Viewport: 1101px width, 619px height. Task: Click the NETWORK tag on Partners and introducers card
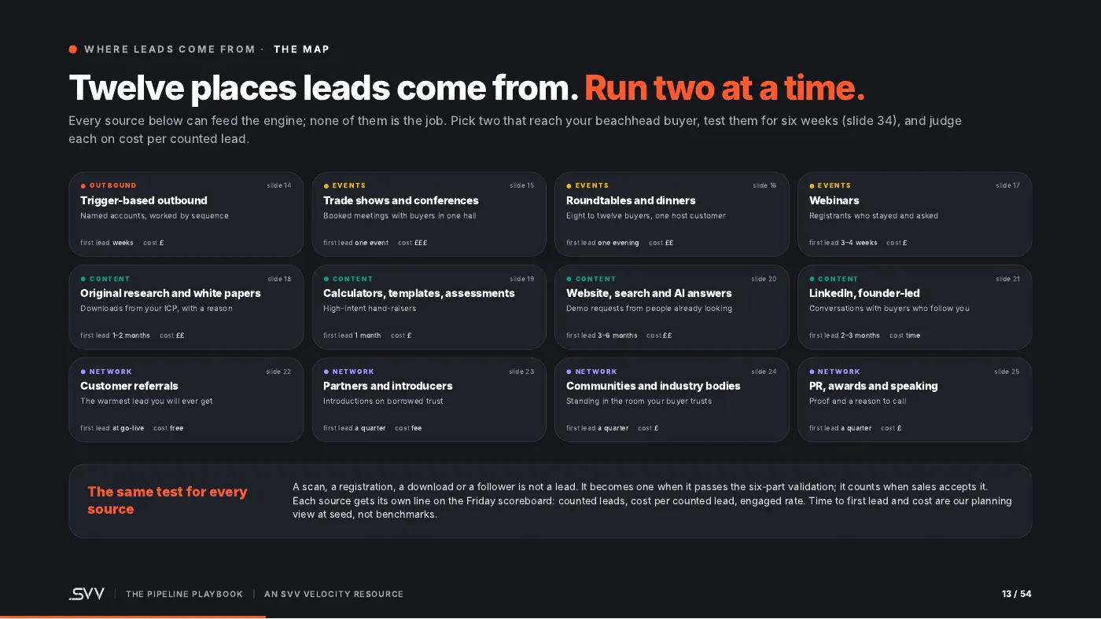coord(349,372)
